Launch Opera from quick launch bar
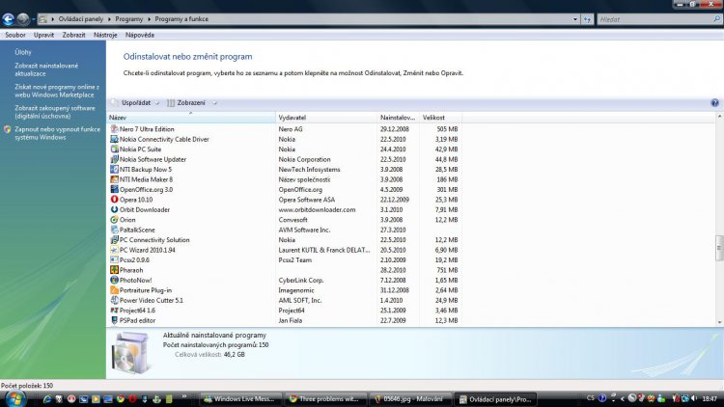Image resolution: width=724 pixels, height=407 pixels. (x=132, y=398)
